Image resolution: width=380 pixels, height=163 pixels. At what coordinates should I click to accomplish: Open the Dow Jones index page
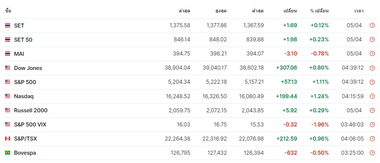pos(28,68)
